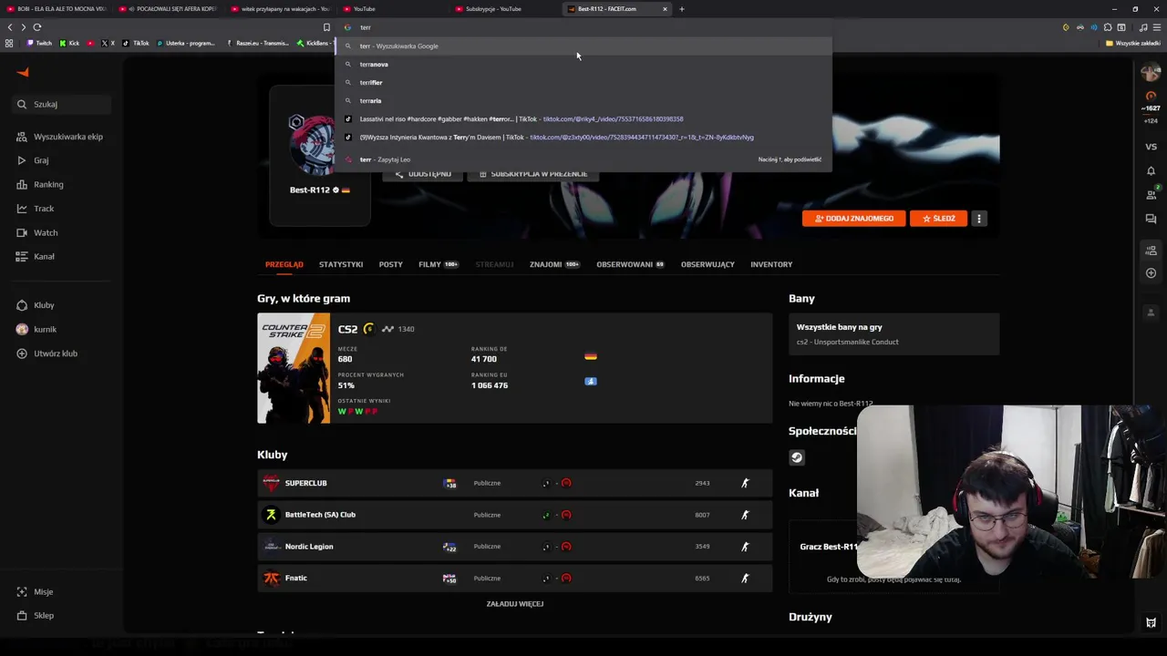The image size is (1167, 656).
Task: Click Utwórz klub plus icon
Action: point(22,354)
